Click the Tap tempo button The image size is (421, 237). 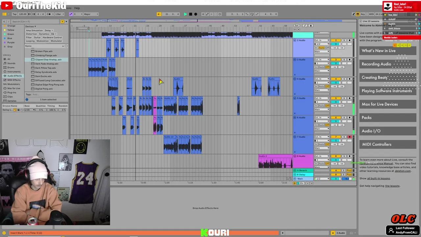tap(14, 14)
